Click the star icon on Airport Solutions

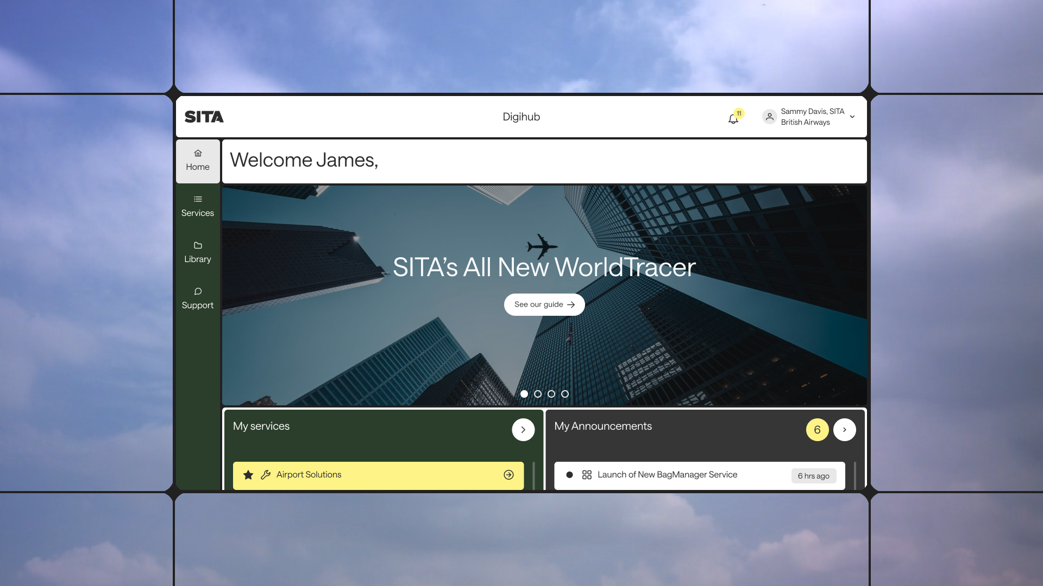point(248,475)
